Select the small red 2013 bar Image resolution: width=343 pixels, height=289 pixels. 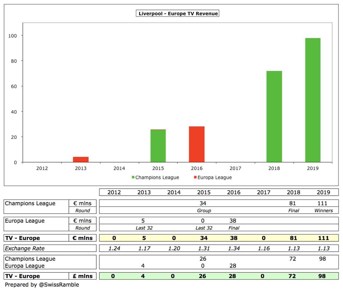[81, 159]
